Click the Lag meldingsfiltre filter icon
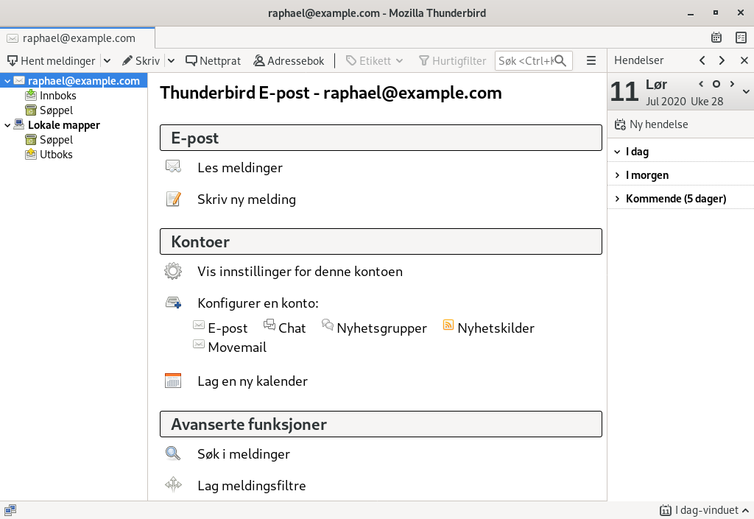 pyautogui.click(x=172, y=485)
